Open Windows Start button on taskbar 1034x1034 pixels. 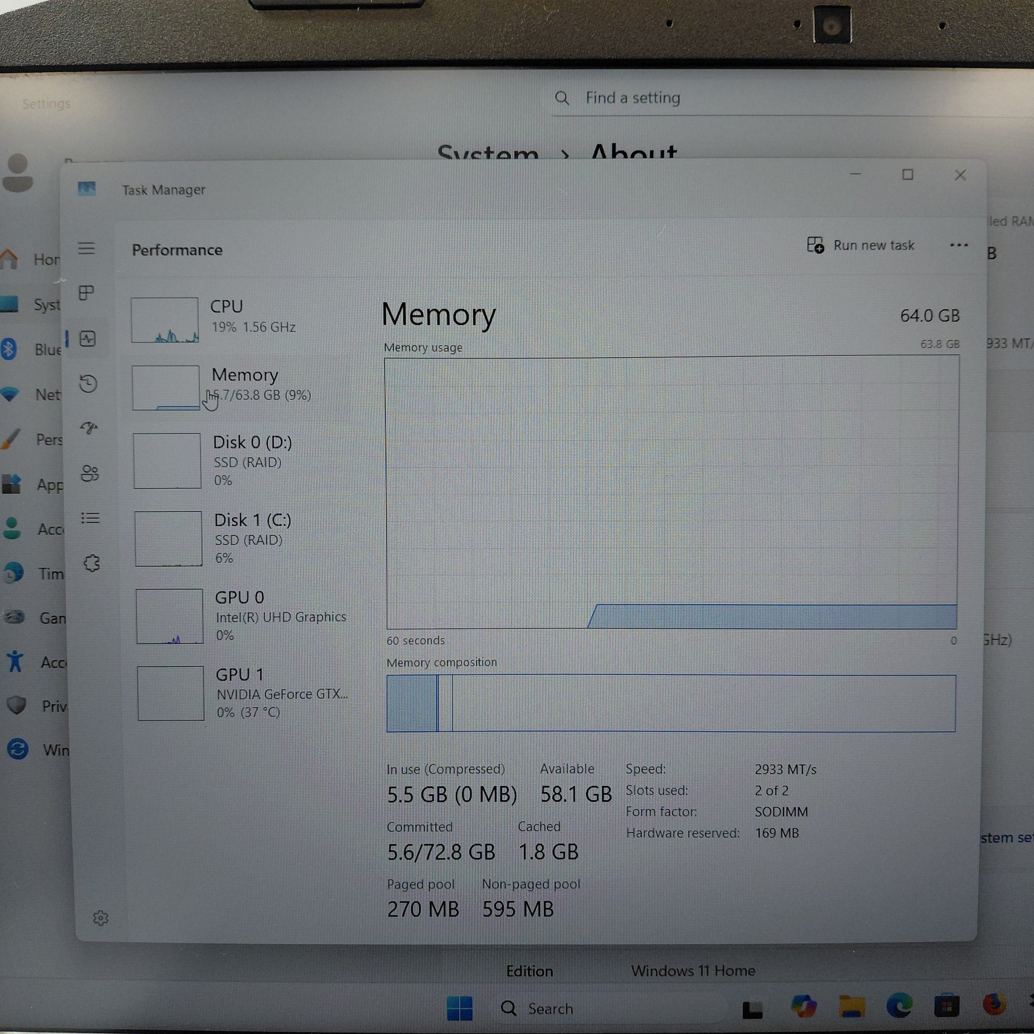pyautogui.click(x=459, y=1008)
